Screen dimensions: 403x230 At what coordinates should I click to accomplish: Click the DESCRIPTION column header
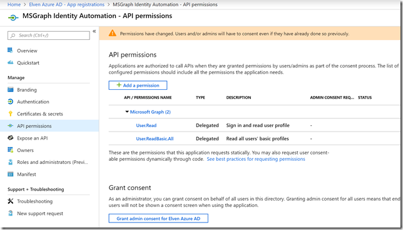coord(238,98)
